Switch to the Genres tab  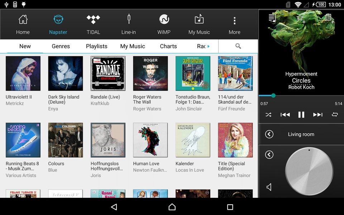coord(61,46)
